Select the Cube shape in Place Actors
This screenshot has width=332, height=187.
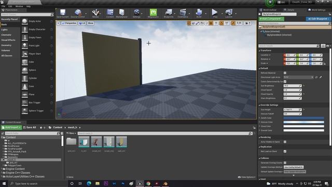coord(31,62)
